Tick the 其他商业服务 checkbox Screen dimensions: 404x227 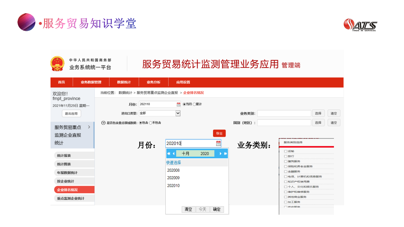(x=286, y=197)
